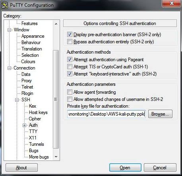Image resolution: width=182 pixels, height=176 pixels.
Task: Enable Attempt TIS or CryptoCard auth
Action: [70, 66]
